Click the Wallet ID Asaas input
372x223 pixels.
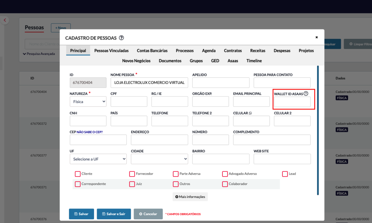point(292,102)
